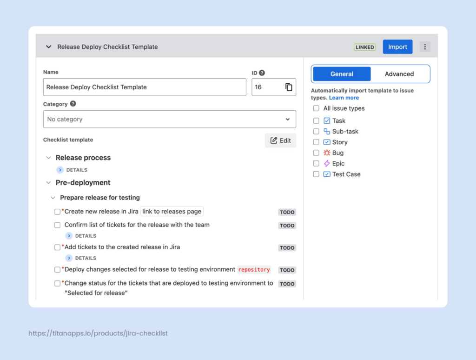This screenshot has height=360, width=476.
Task: Click the copy ID icon
Action: (289, 87)
